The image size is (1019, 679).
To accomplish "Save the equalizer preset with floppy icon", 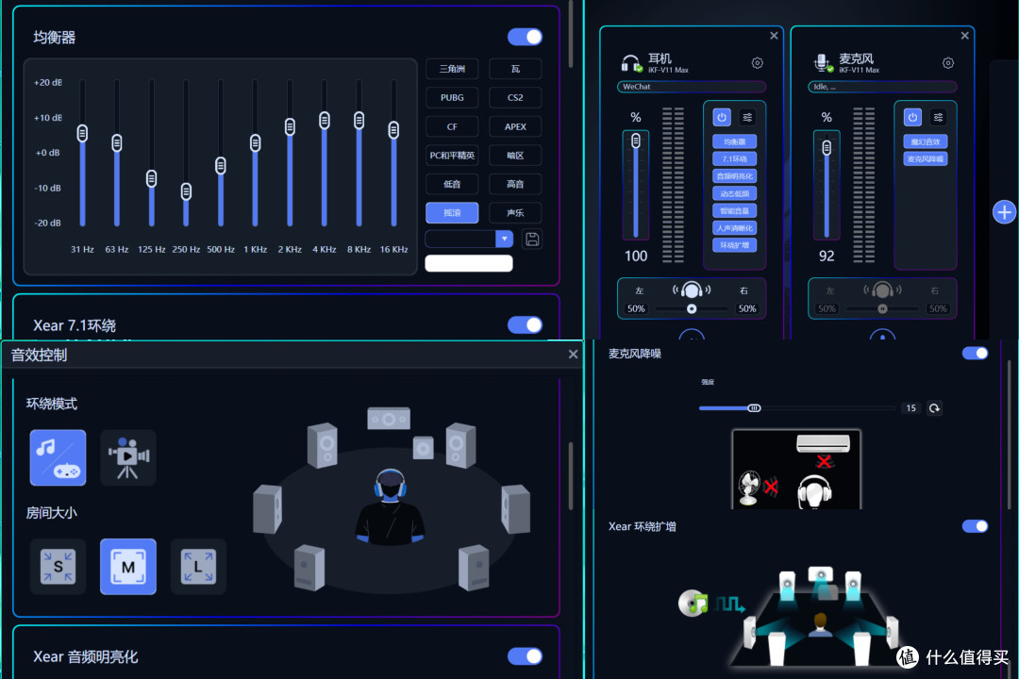I will (x=531, y=240).
